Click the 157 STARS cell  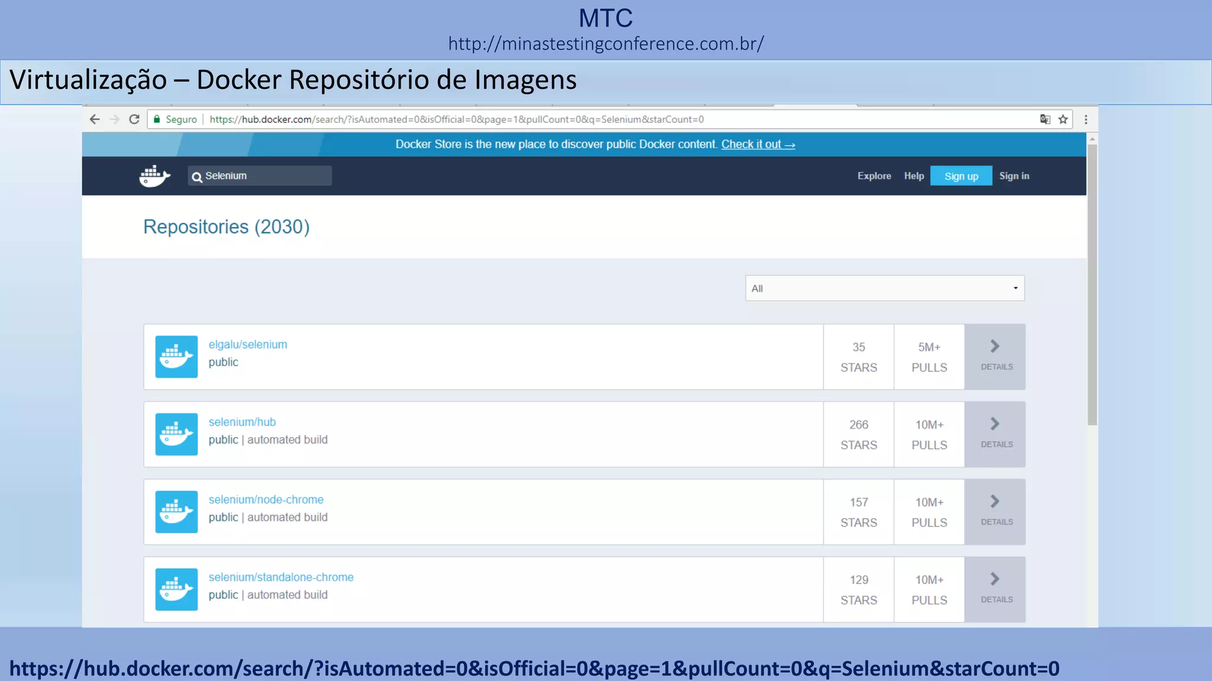859,512
